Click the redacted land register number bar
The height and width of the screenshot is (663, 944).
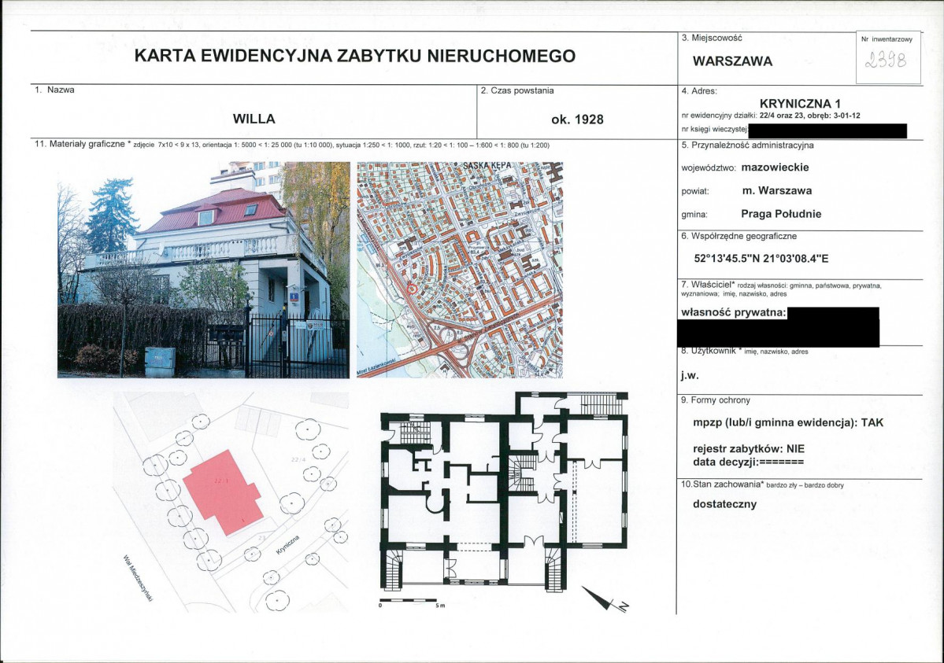point(827,131)
